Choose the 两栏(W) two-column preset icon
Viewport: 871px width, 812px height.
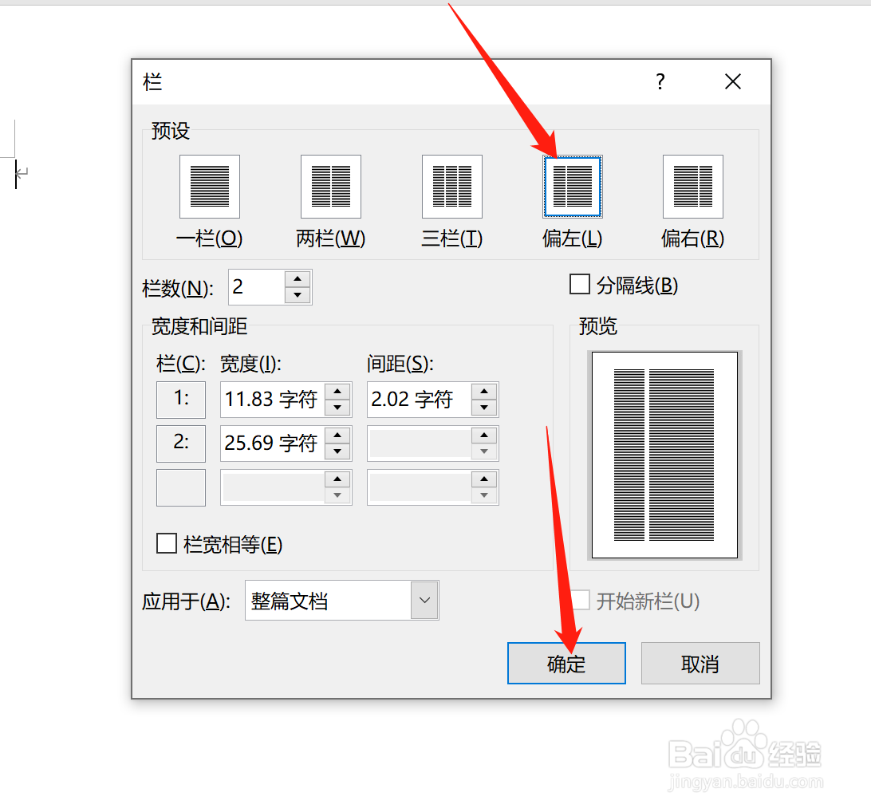(x=330, y=187)
